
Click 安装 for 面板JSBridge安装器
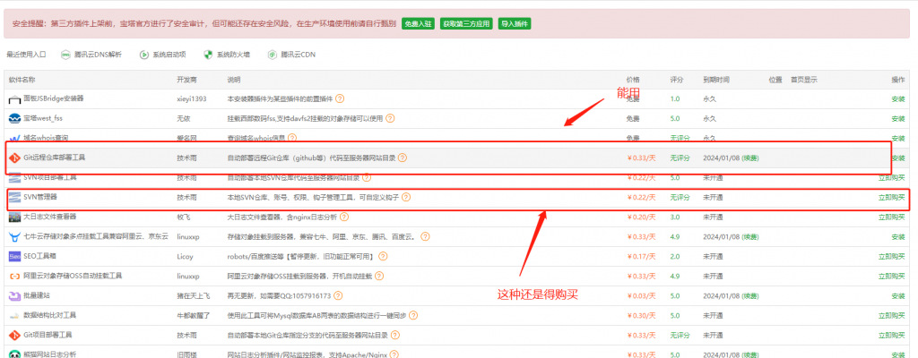pyautogui.click(x=898, y=98)
